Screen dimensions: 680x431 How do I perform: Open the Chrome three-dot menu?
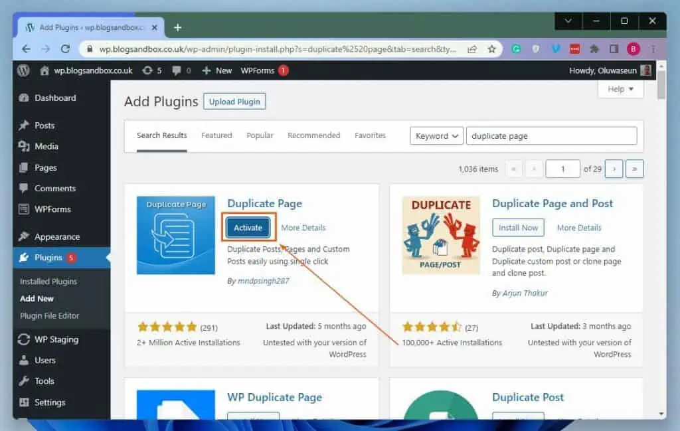[653, 48]
